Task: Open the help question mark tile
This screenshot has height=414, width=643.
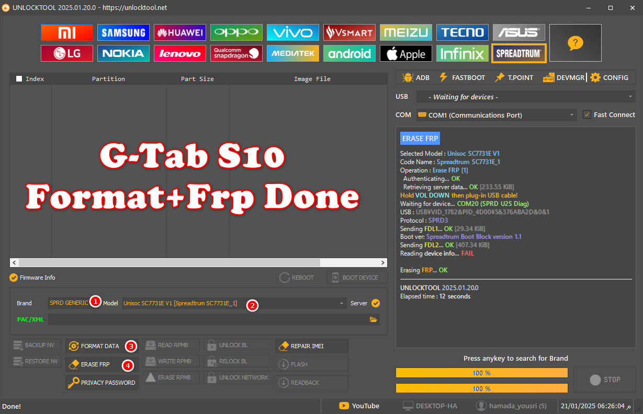Action: click(575, 43)
